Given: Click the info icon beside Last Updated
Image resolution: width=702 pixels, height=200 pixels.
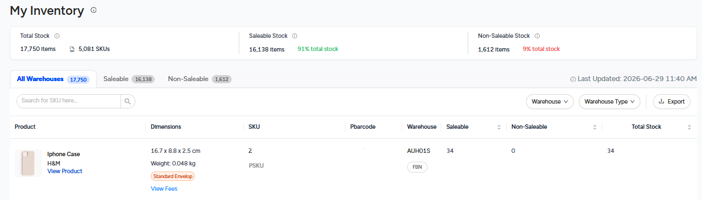Looking at the screenshot, I should coord(573,79).
